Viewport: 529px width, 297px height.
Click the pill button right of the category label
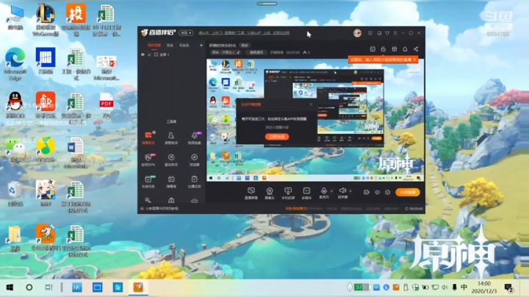tap(256, 52)
